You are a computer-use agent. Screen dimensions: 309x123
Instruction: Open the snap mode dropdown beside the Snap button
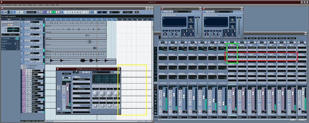click(102, 12)
